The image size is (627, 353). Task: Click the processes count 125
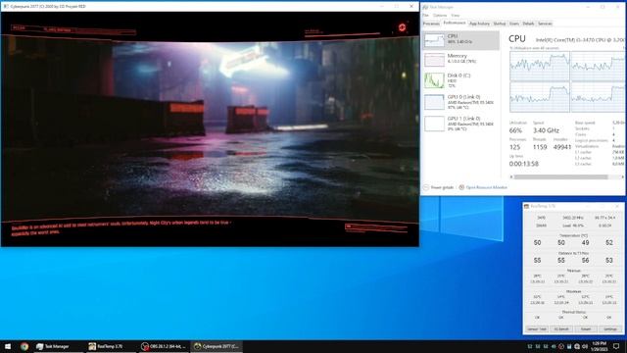[x=514, y=147]
